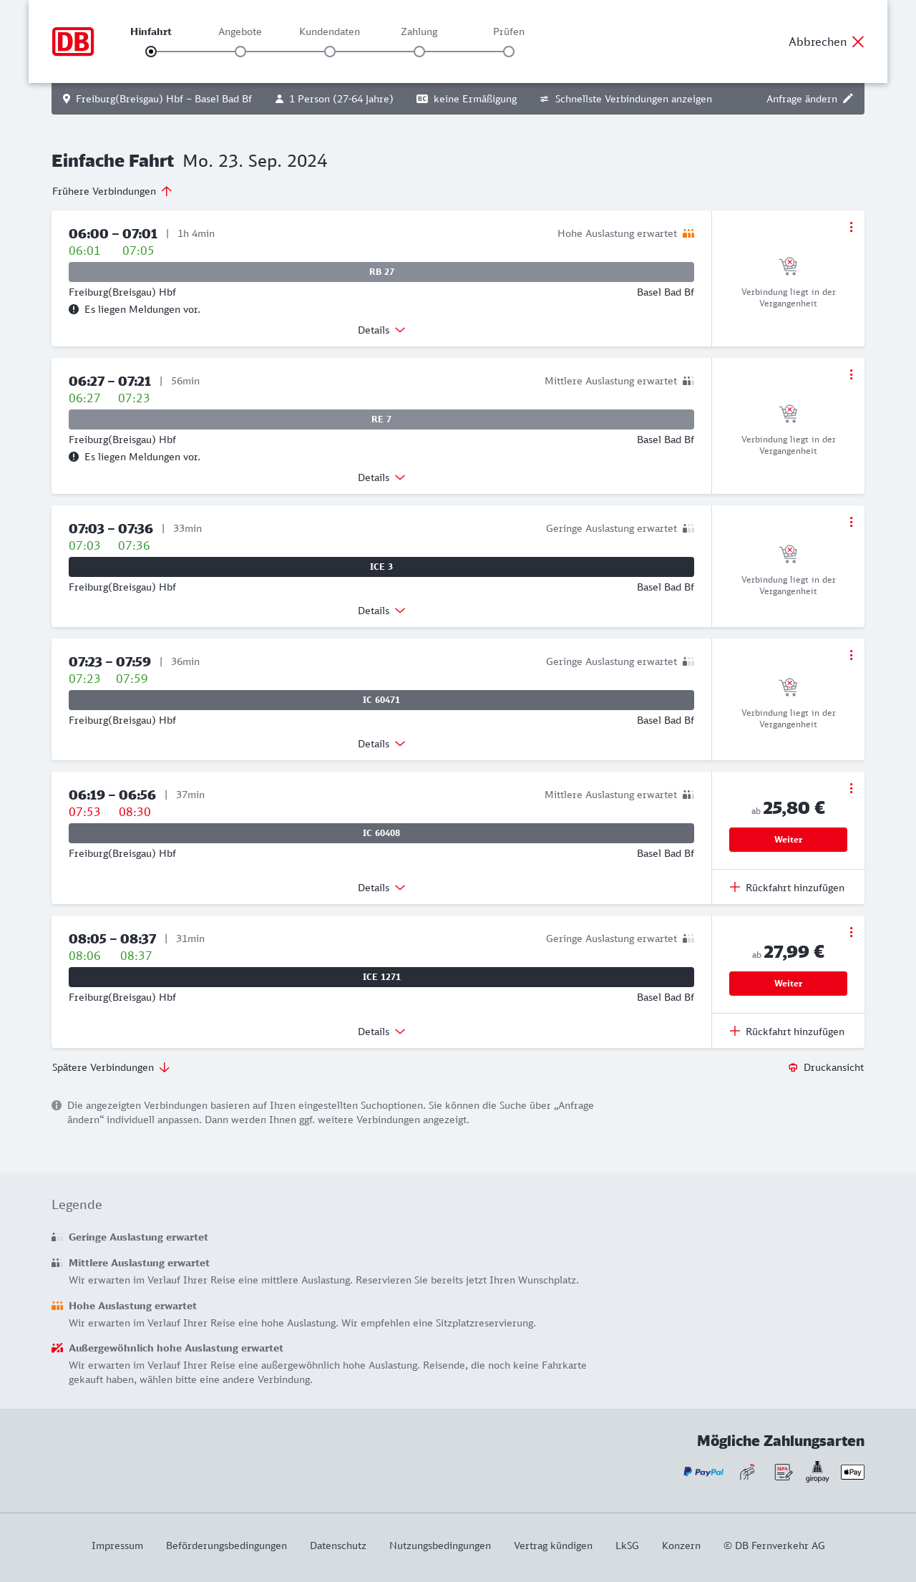Click the warning icon on the RE 7 connection
Viewport: 916px width, 1582px height.
click(x=74, y=457)
